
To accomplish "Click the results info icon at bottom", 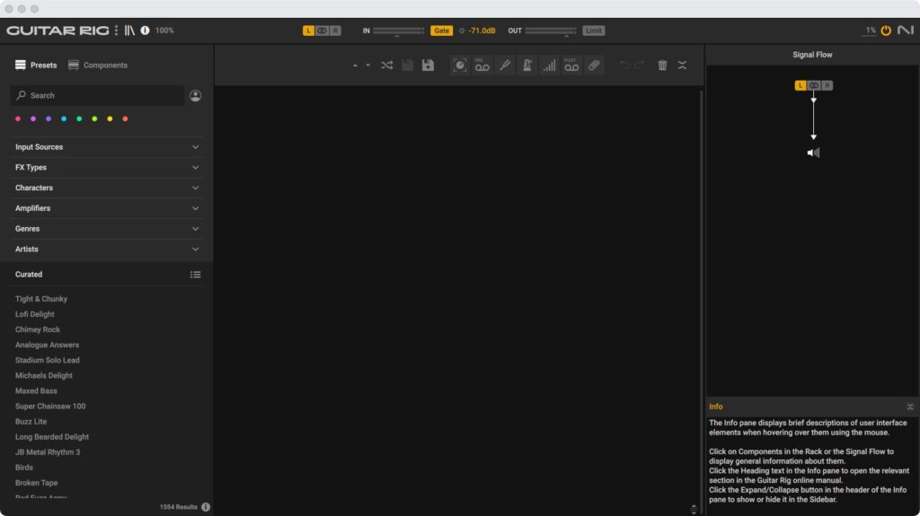I will (206, 507).
